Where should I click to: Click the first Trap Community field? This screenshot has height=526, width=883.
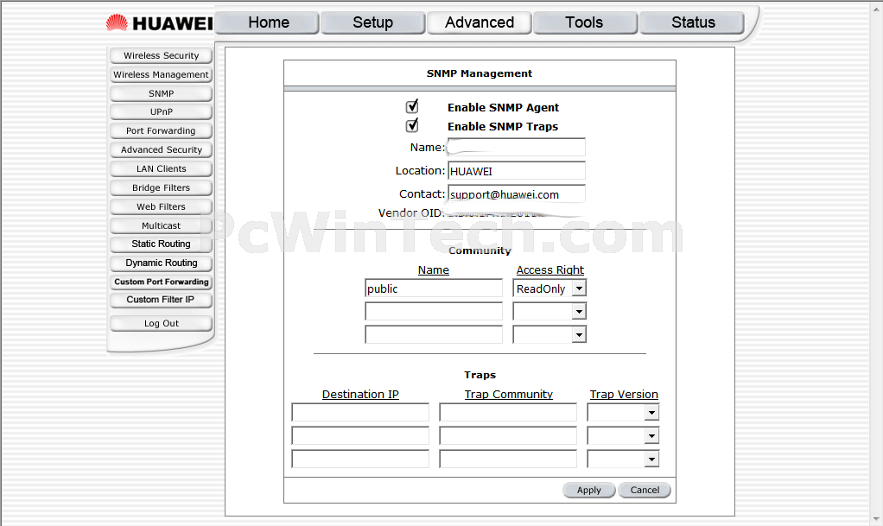508,412
